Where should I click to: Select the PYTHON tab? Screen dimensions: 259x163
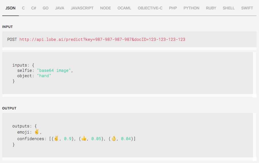(191, 8)
